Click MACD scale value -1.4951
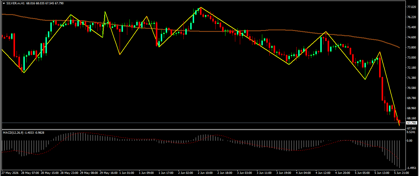The image size is (419, 176). 411,168
